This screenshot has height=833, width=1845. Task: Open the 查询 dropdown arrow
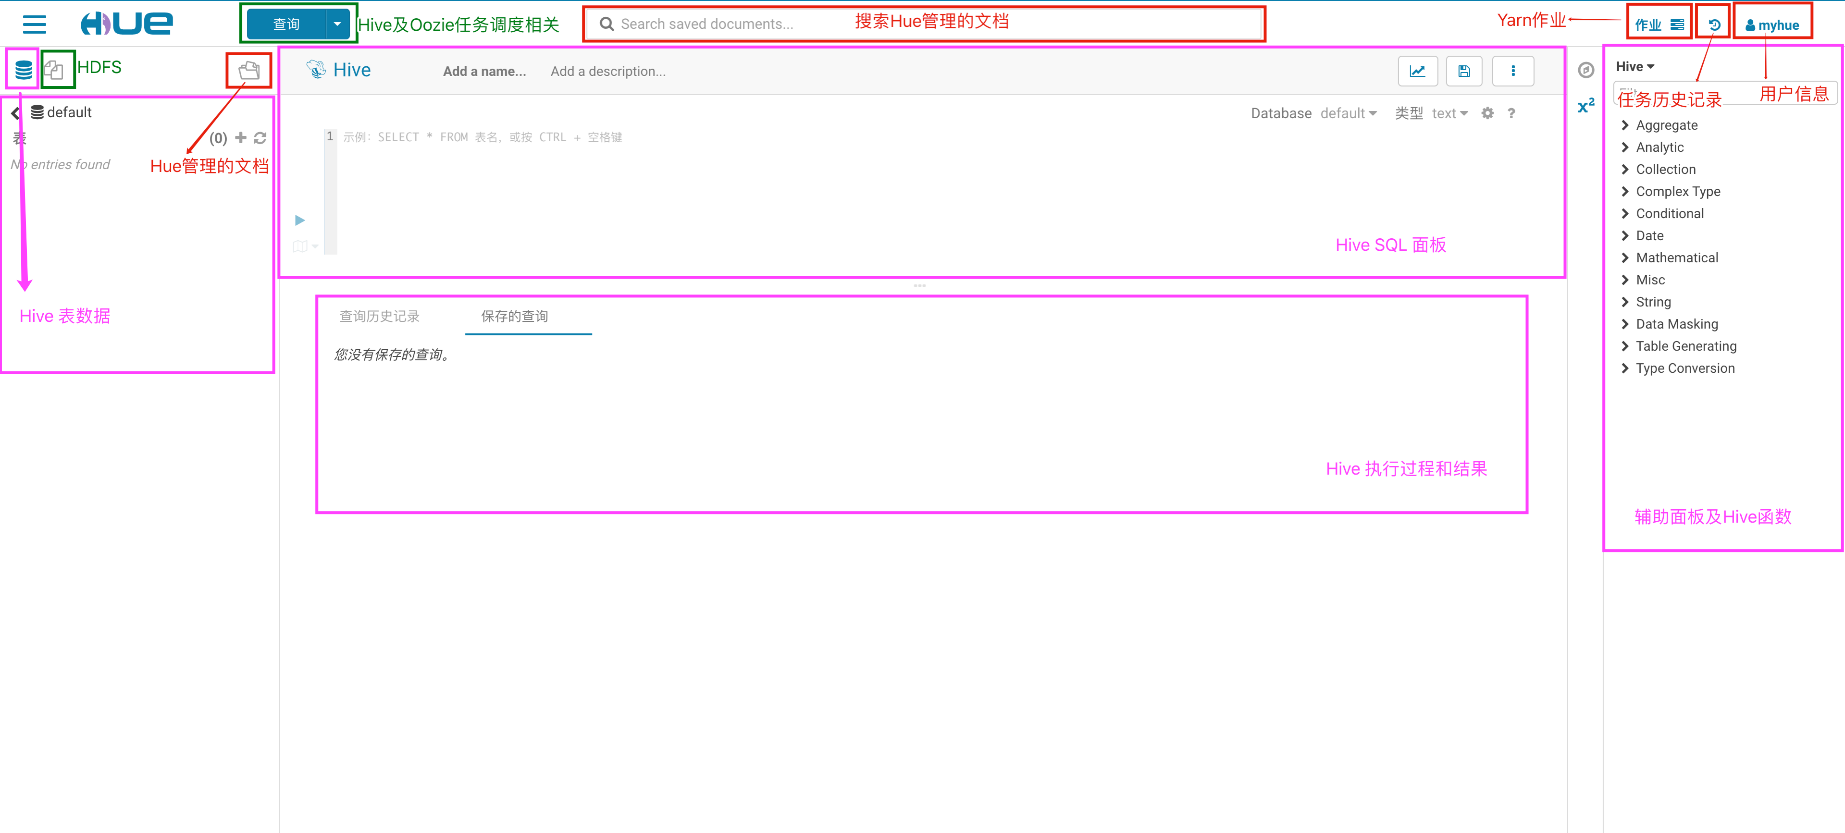(337, 24)
